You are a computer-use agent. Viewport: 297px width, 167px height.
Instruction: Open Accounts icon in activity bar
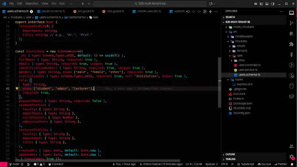[291, 146]
